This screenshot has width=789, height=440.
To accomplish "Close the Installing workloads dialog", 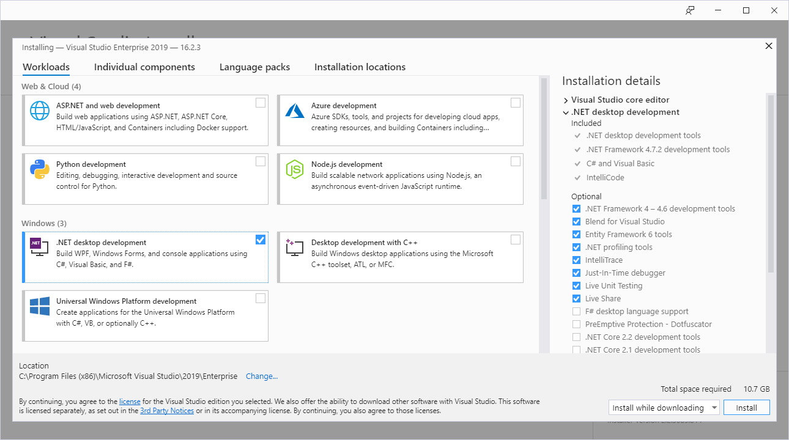I will [769, 46].
